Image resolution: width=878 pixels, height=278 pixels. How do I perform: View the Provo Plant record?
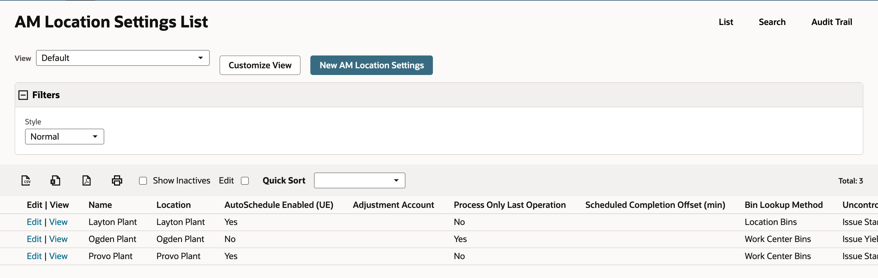click(x=58, y=256)
